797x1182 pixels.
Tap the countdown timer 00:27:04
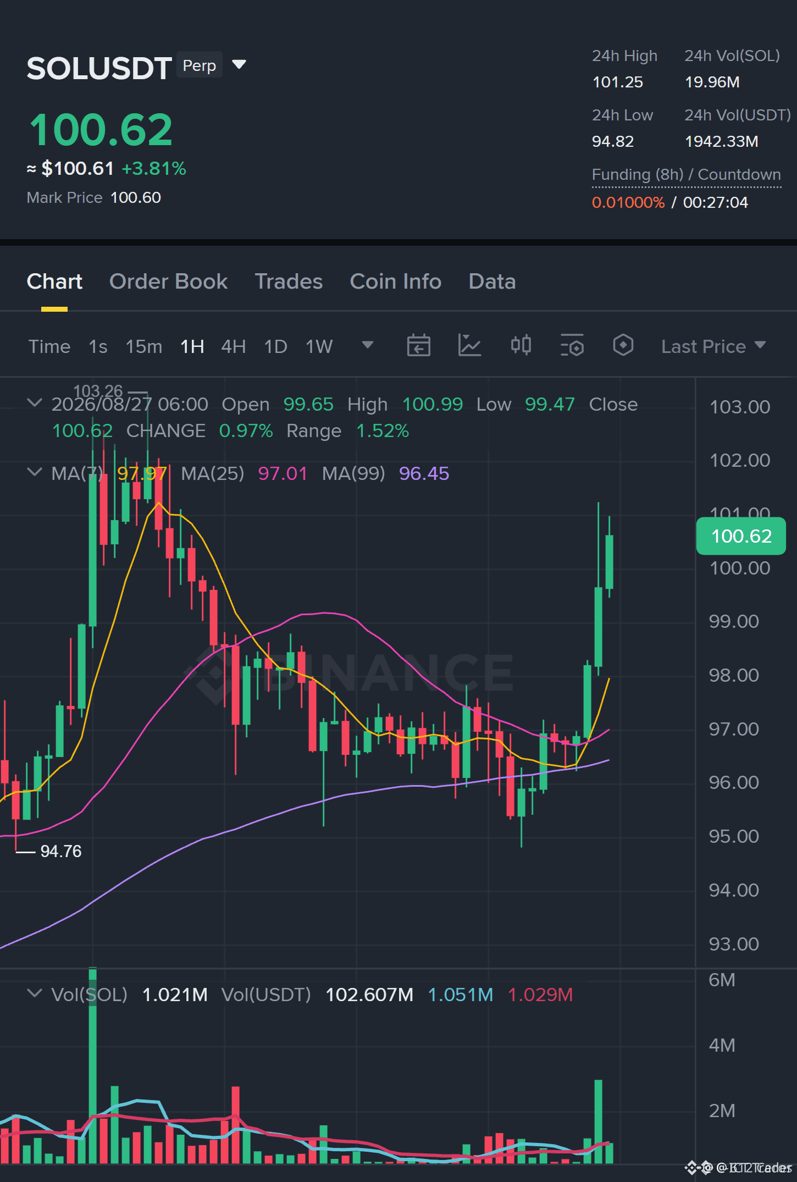[x=715, y=202]
